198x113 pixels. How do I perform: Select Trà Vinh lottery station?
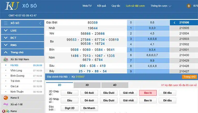pos(23,81)
